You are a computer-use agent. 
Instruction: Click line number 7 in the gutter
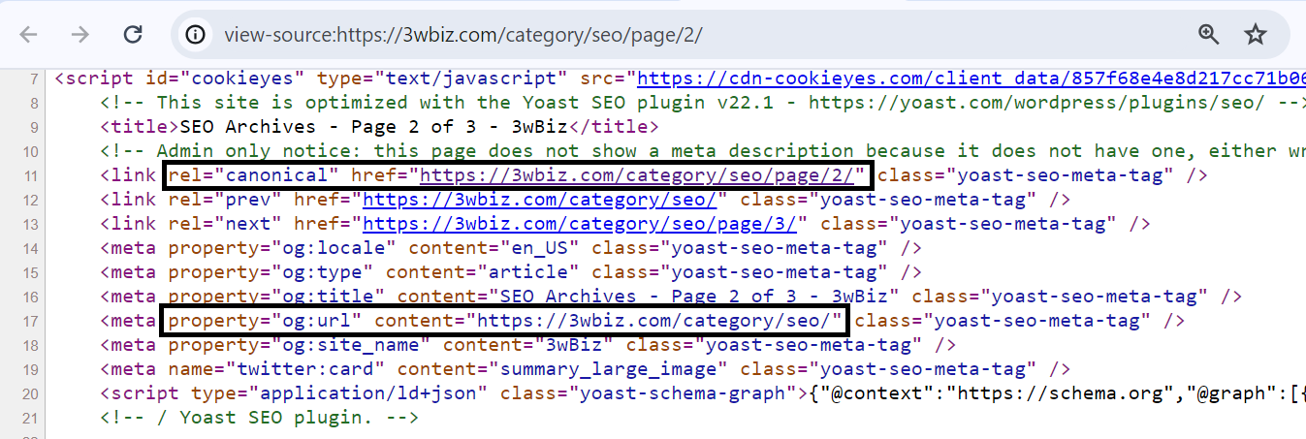click(x=35, y=78)
